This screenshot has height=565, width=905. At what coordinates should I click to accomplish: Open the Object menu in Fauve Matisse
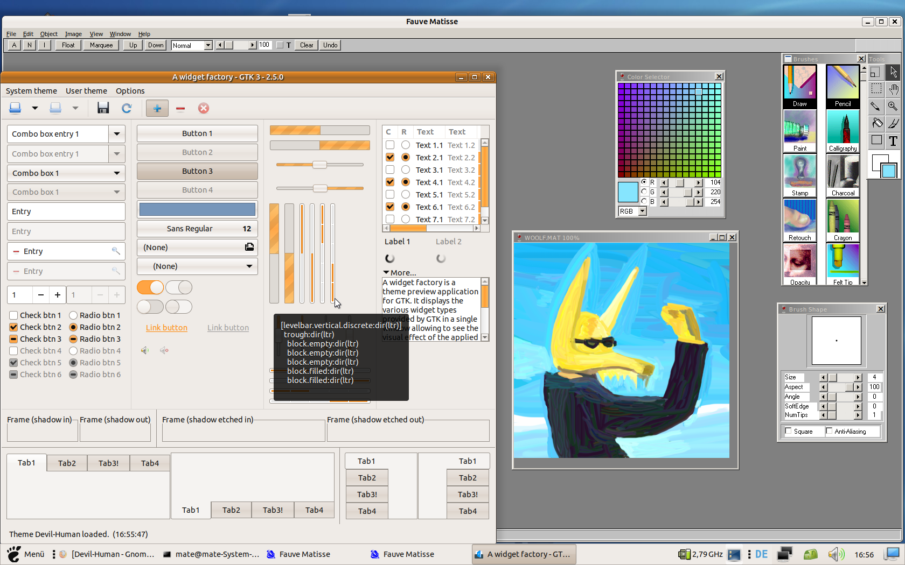pyautogui.click(x=48, y=34)
